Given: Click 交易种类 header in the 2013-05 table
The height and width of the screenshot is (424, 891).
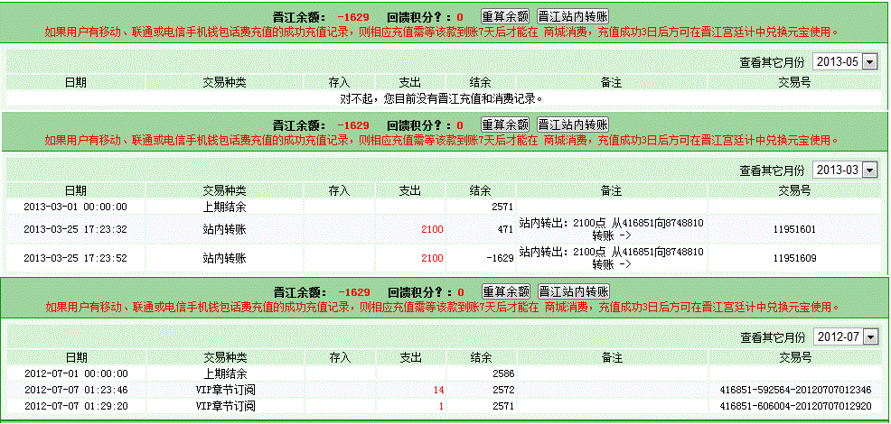Looking at the screenshot, I should coord(224,82).
